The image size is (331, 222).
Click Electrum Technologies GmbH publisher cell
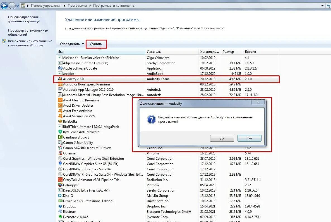(x=169, y=211)
